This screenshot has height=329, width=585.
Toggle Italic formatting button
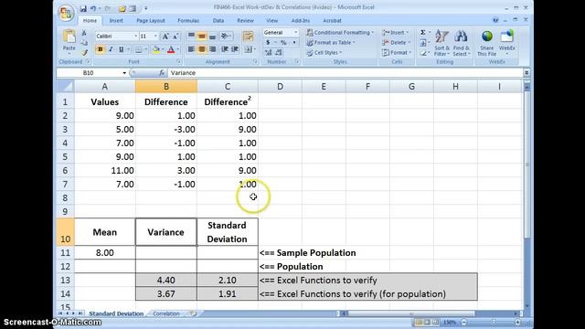[111, 49]
